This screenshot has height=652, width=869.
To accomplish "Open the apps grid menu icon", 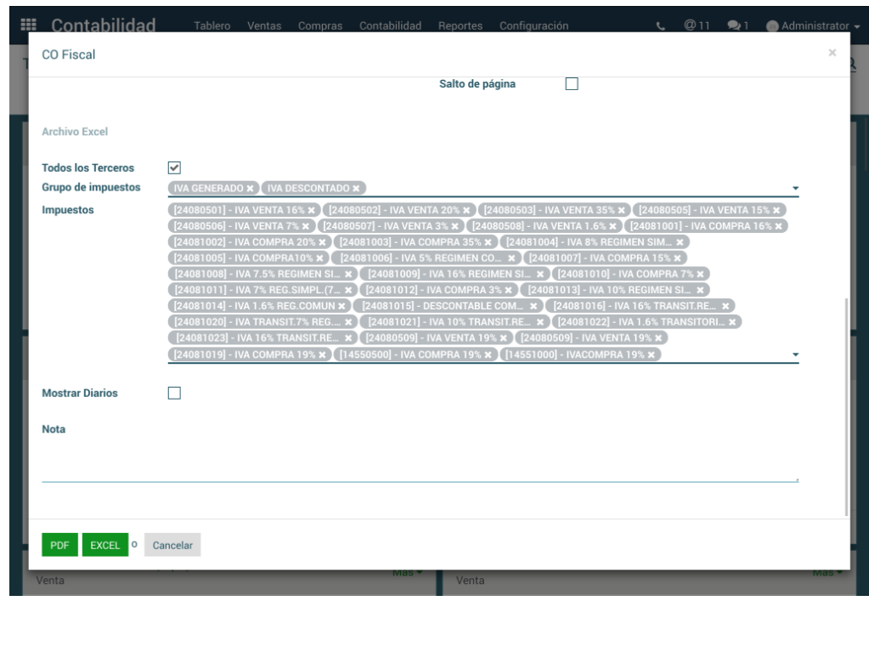I will pos(28,26).
